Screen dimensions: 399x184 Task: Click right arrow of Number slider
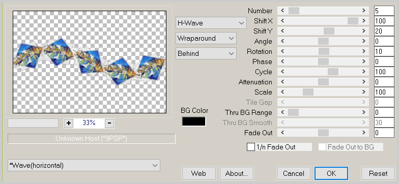click(364, 11)
